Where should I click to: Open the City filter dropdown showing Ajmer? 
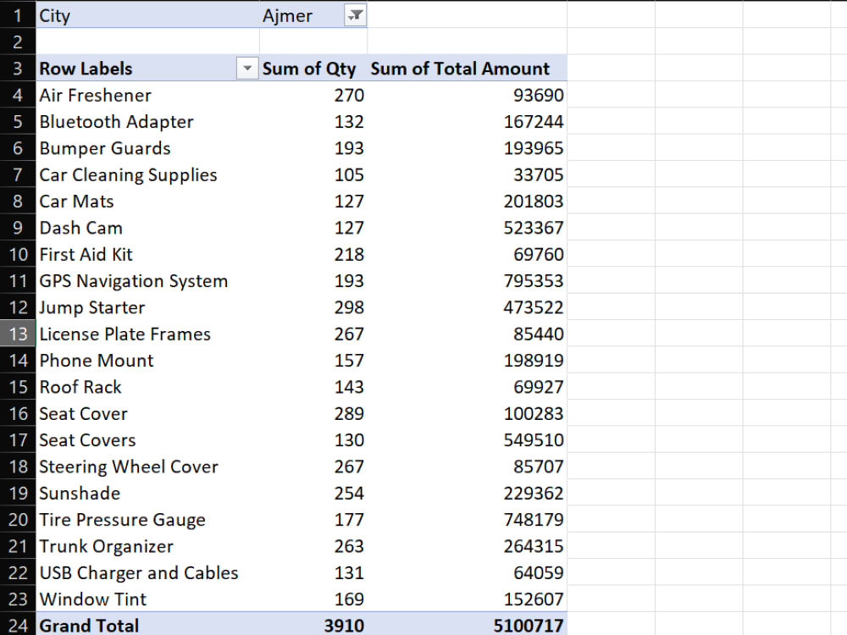coord(356,15)
